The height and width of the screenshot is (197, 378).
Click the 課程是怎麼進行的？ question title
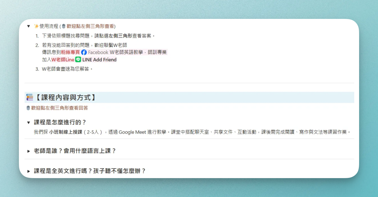pos(60,123)
